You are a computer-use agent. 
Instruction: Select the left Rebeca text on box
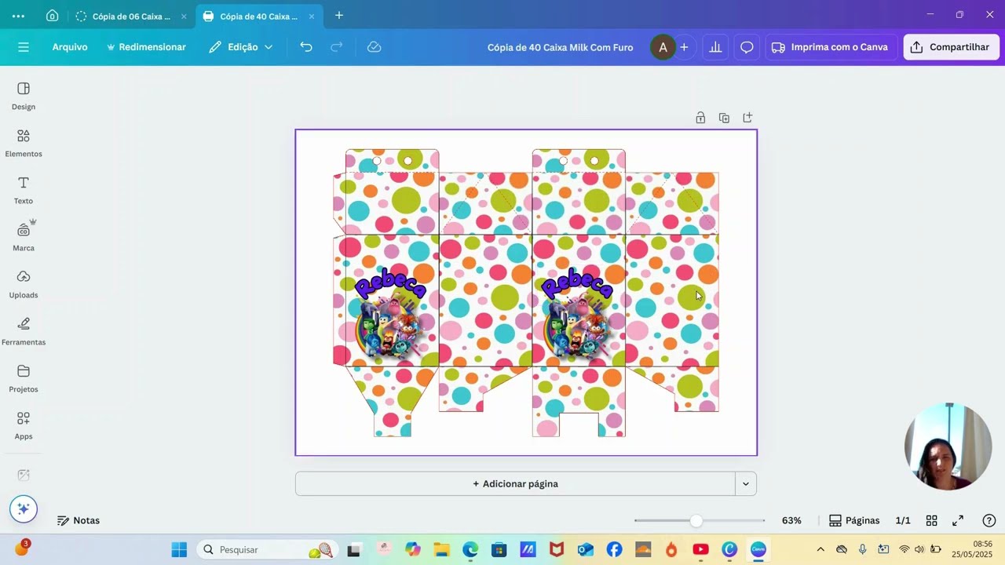(390, 283)
